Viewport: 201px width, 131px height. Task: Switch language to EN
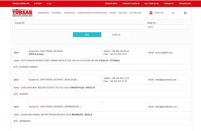(173, 13)
